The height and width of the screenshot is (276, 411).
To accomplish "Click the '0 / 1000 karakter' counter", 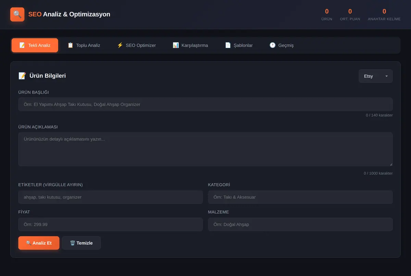I will (x=378, y=173).
